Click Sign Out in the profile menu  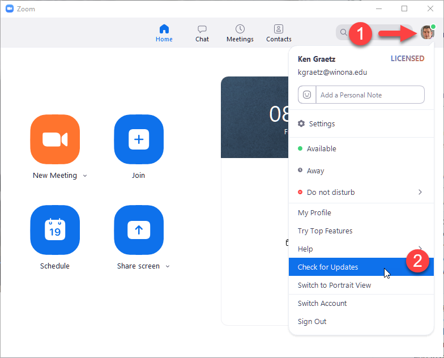312,322
